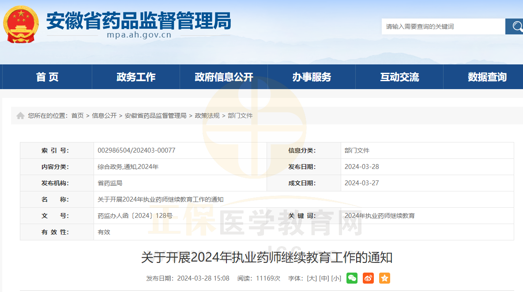Share article via WeChat icon
The image size is (523, 292).
[352, 278]
